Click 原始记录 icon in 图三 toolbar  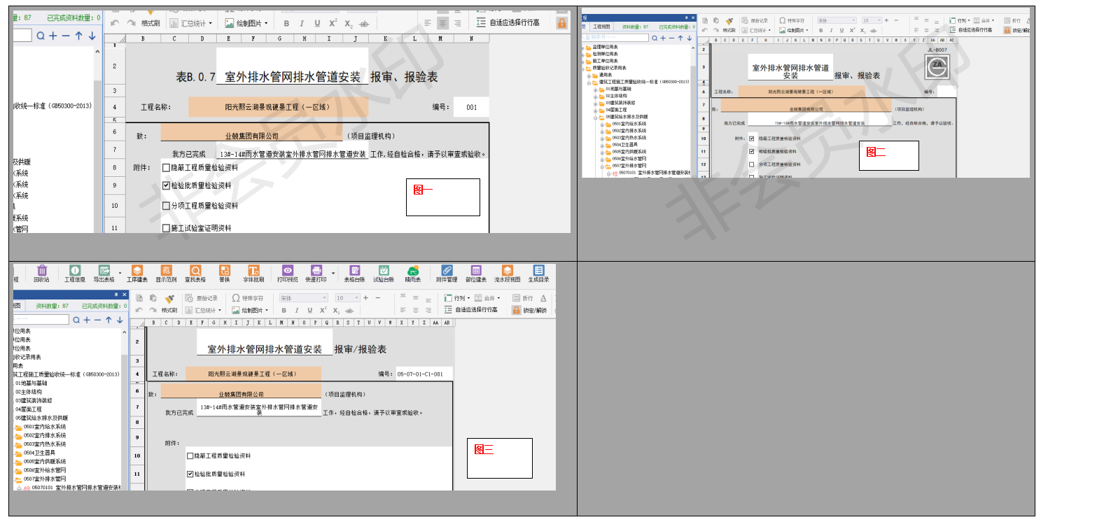(x=202, y=298)
